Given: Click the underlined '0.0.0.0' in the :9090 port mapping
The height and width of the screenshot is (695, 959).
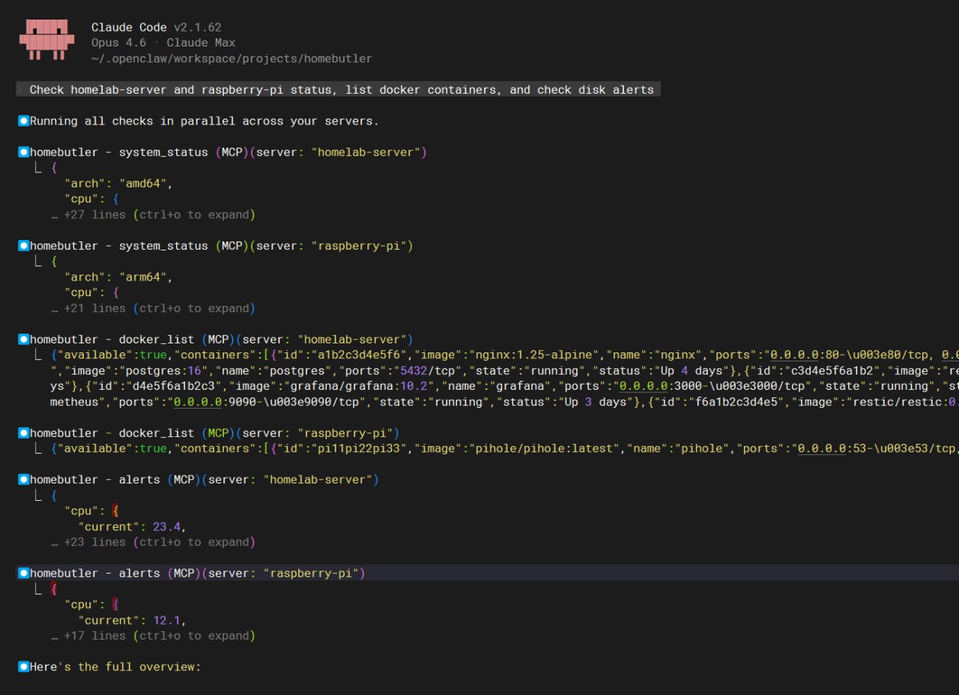Looking at the screenshot, I should point(198,403).
